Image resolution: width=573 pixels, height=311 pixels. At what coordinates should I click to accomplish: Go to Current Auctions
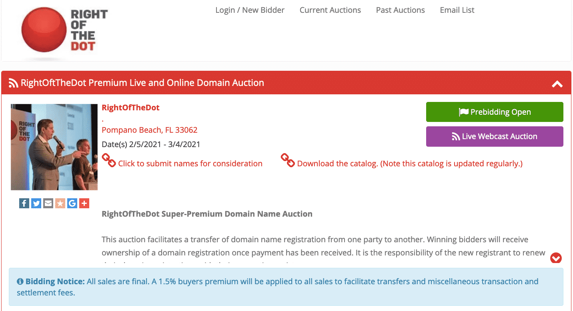[330, 10]
